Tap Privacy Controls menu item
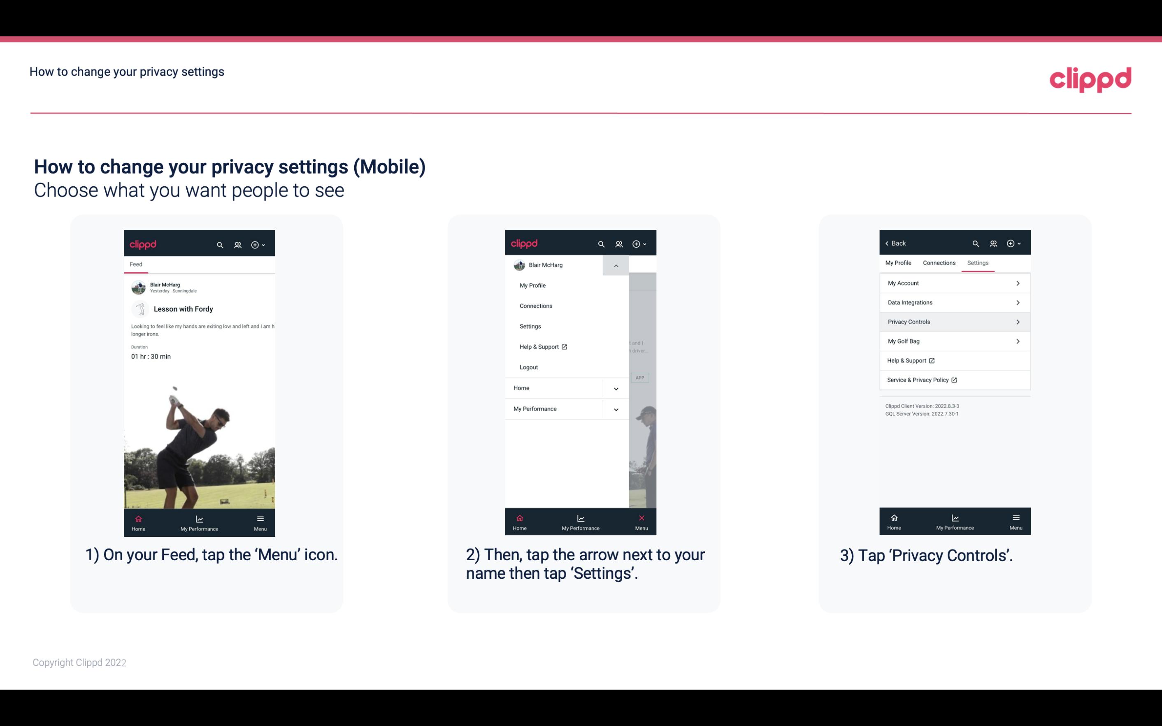 point(954,321)
